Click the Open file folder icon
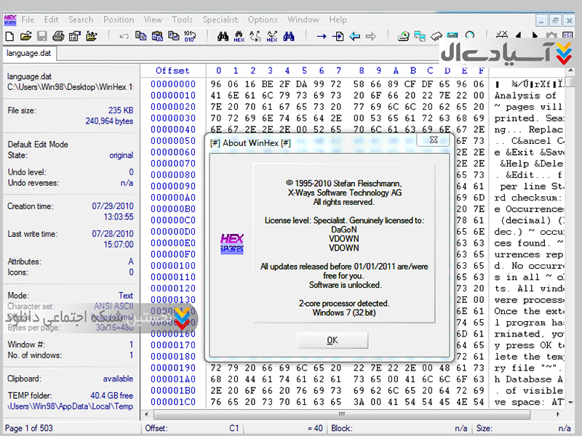This screenshot has height=436, width=582. click(25, 36)
